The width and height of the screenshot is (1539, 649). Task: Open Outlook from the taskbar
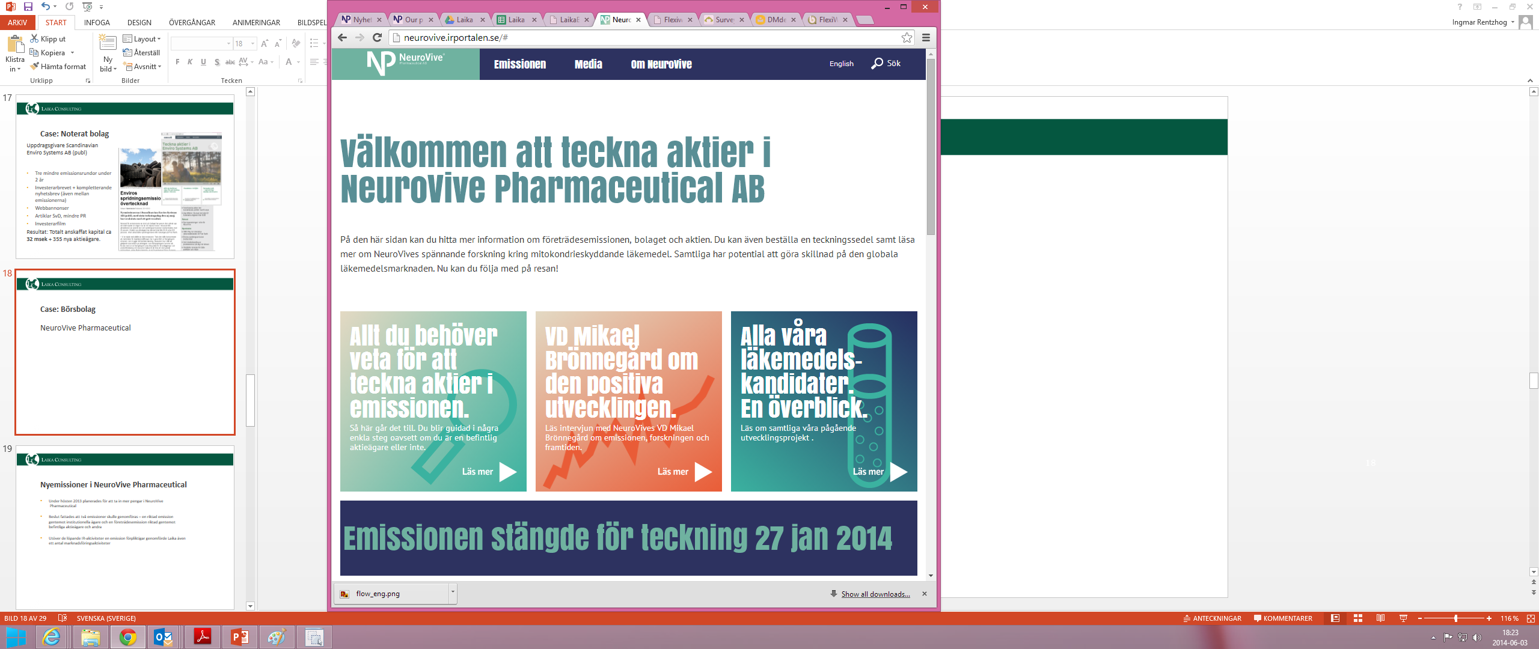click(164, 637)
